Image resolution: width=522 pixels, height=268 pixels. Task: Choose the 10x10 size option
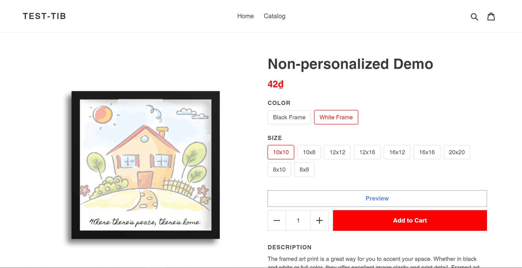tap(281, 152)
